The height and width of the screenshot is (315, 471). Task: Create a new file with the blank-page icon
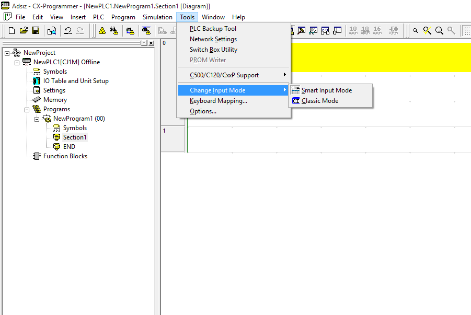(x=12, y=31)
